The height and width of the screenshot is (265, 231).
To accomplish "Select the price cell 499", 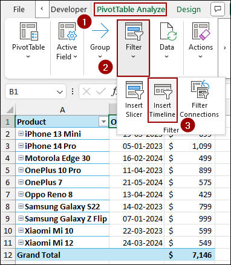I will point(190,158).
